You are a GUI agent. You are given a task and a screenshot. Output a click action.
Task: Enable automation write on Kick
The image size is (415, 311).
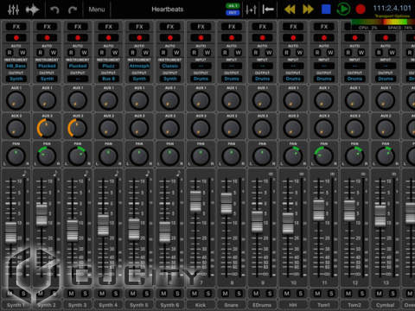(x=207, y=53)
